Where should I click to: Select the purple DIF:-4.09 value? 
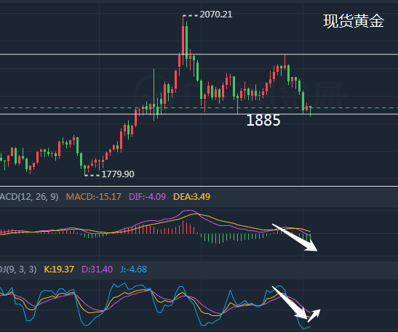tap(147, 197)
